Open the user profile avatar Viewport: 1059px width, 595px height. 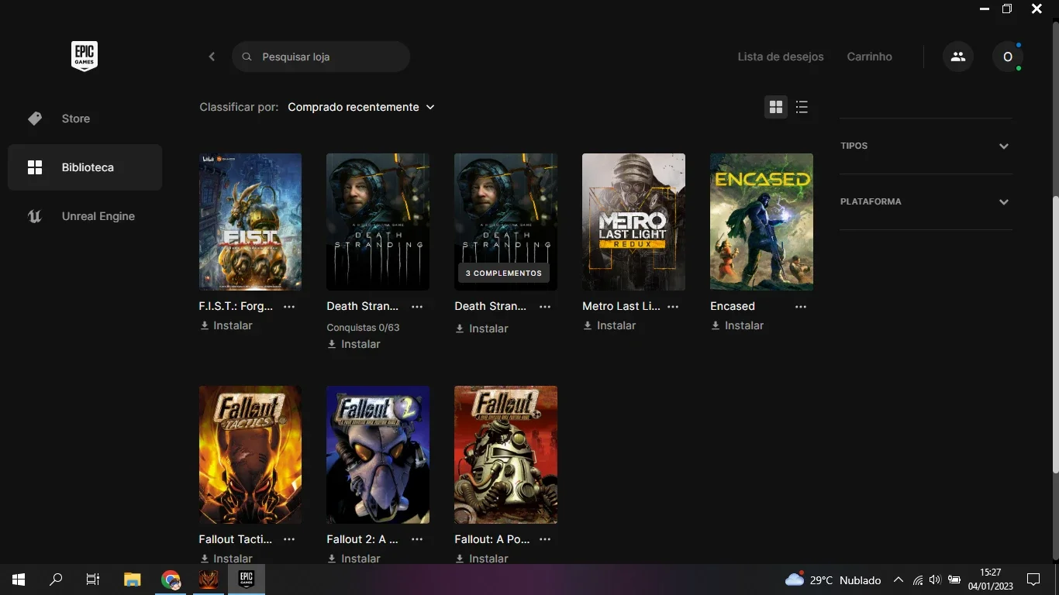coord(1008,57)
